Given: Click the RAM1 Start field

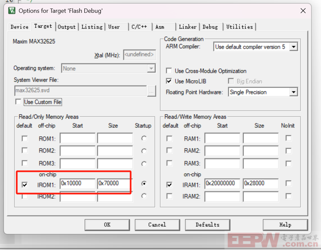Looking at the screenshot, I should click(222, 138).
